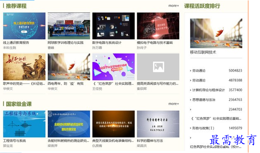This screenshot has height=153, width=260.
Task: Click chevron beside 计算机导论与程序设计
Action: coord(190,90)
